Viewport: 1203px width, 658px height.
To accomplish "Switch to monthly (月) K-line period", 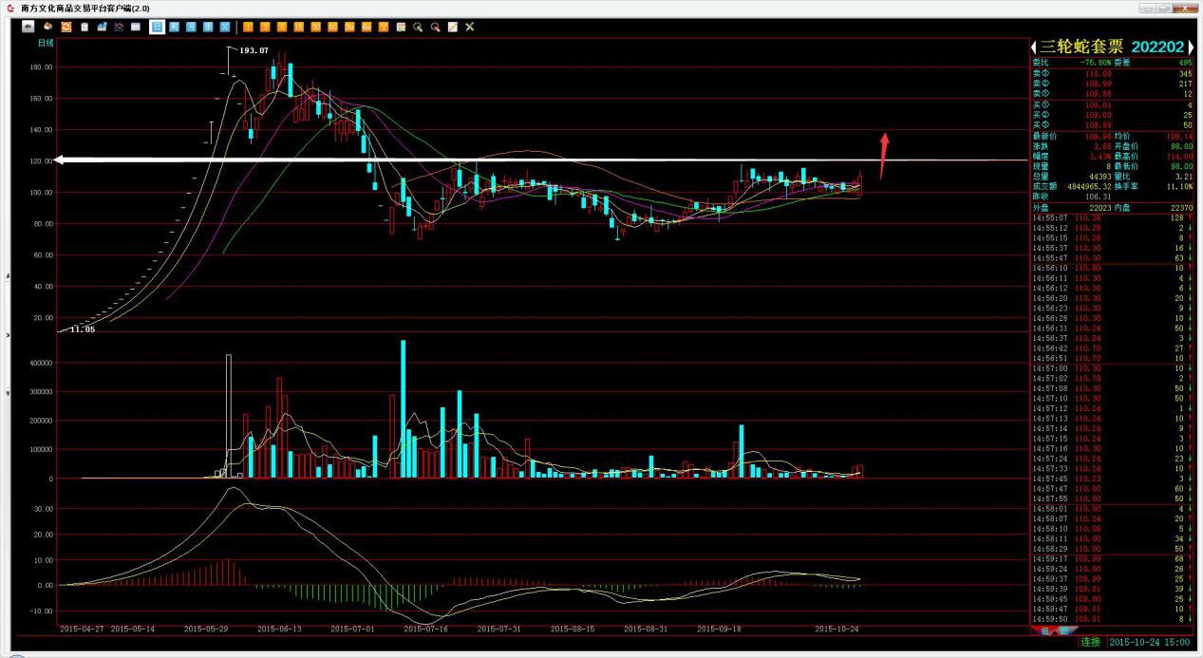I will 190,27.
